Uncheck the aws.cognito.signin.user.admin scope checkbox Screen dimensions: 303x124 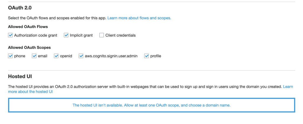pos(81,56)
